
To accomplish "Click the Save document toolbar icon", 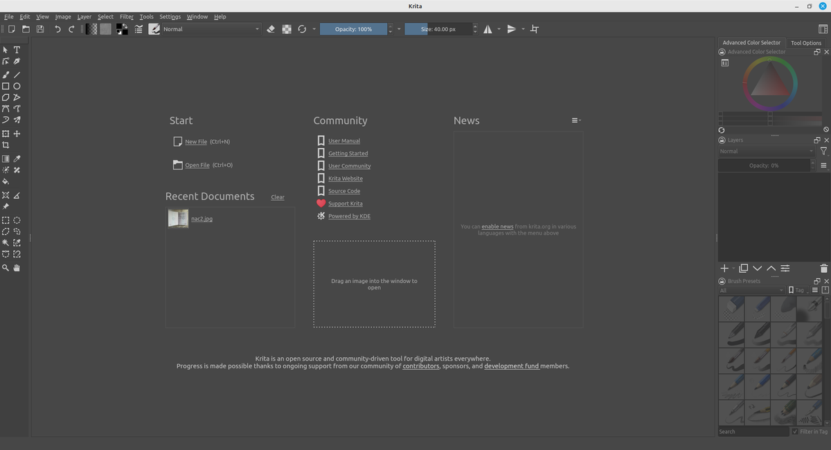I will 40,29.
